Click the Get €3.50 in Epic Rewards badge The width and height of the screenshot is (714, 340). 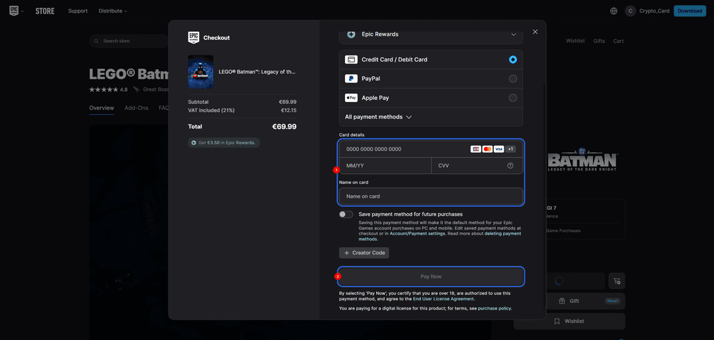(223, 143)
